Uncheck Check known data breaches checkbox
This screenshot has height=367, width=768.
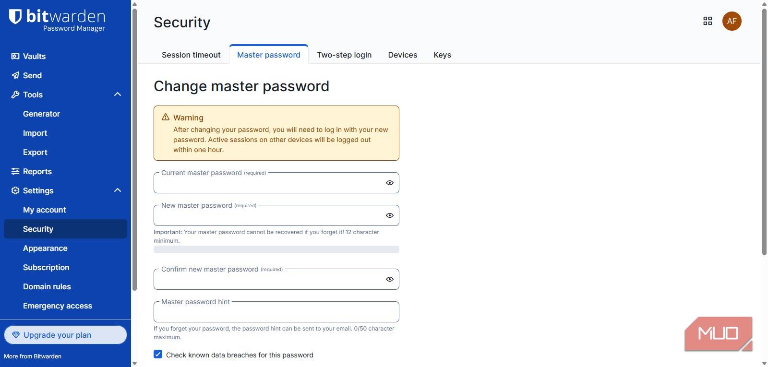[158, 355]
